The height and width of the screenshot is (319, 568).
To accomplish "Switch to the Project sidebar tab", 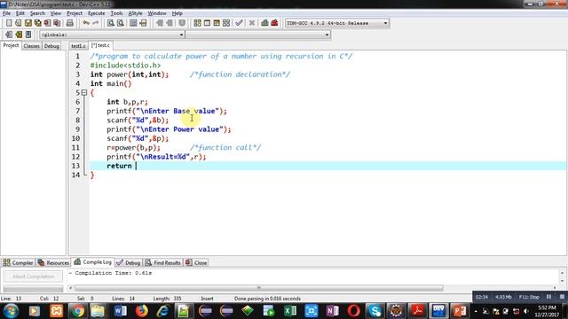I will (11, 45).
